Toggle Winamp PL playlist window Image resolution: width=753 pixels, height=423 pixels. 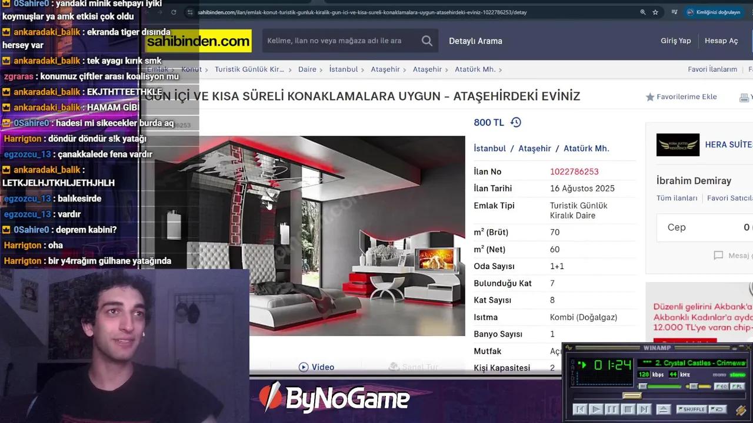pos(738,387)
